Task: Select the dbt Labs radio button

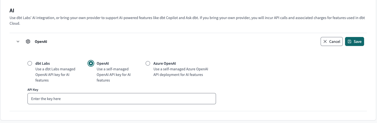Action: coord(30,63)
